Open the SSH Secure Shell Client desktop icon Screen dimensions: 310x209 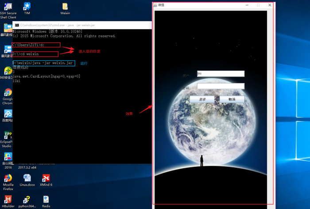point(8,10)
